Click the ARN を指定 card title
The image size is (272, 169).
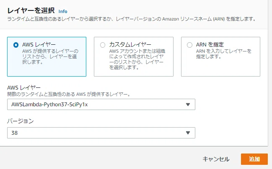(210, 44)
